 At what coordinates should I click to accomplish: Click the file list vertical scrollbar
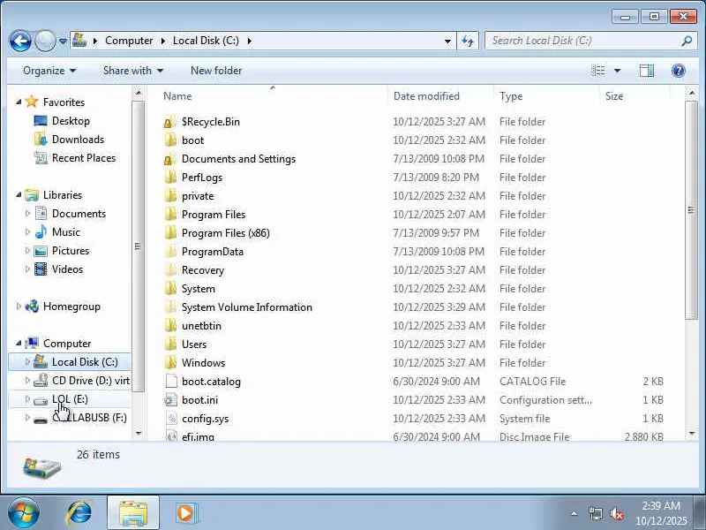(691, 210)
